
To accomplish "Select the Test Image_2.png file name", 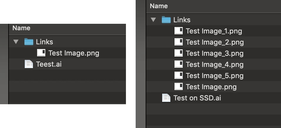I will click(x=215, y=42).
